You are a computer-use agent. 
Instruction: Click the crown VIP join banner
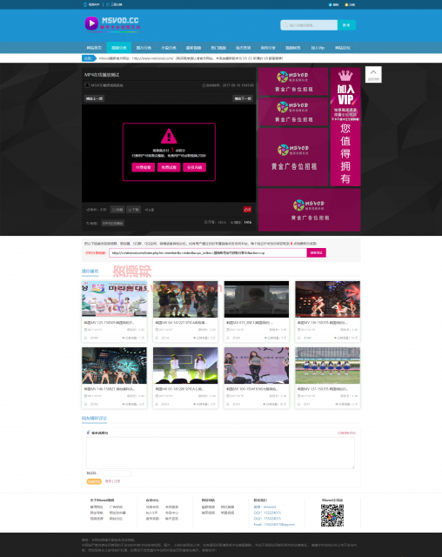point(345,127)
